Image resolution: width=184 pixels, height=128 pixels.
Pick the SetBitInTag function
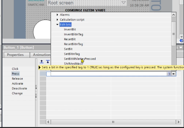coord(72,54)
